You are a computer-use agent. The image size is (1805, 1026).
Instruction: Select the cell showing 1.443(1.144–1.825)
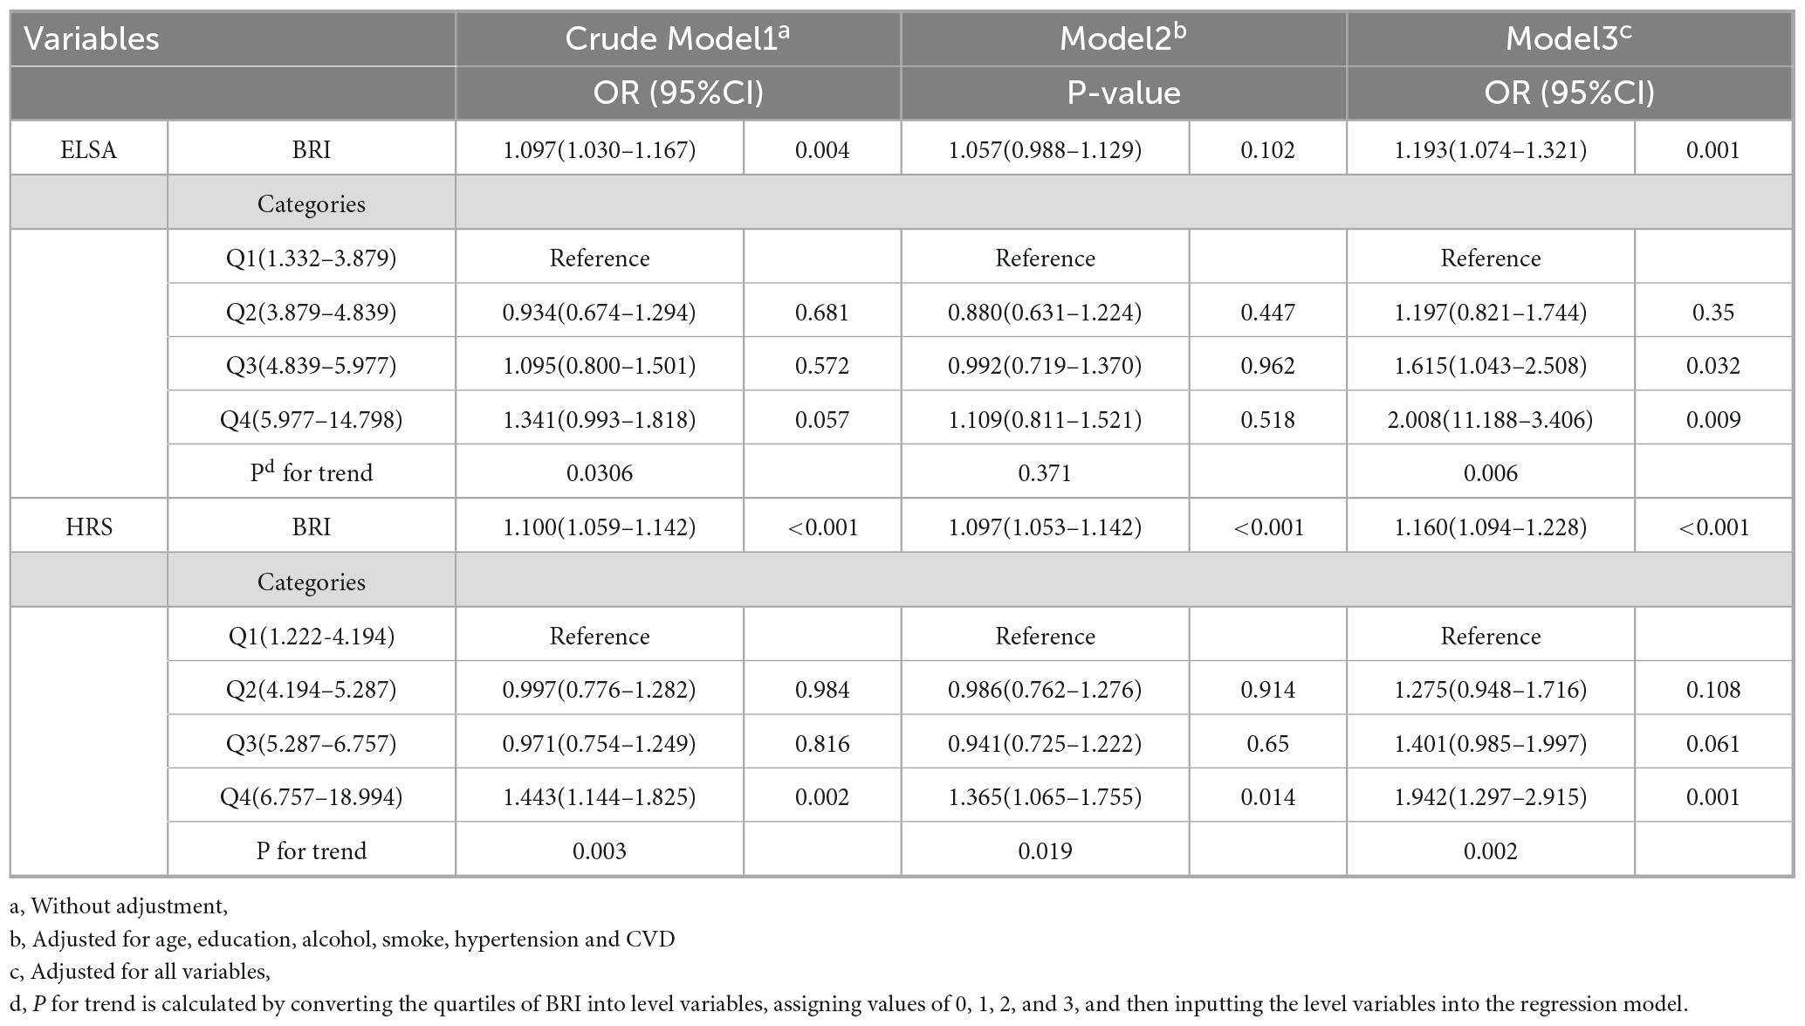[599, 797]
